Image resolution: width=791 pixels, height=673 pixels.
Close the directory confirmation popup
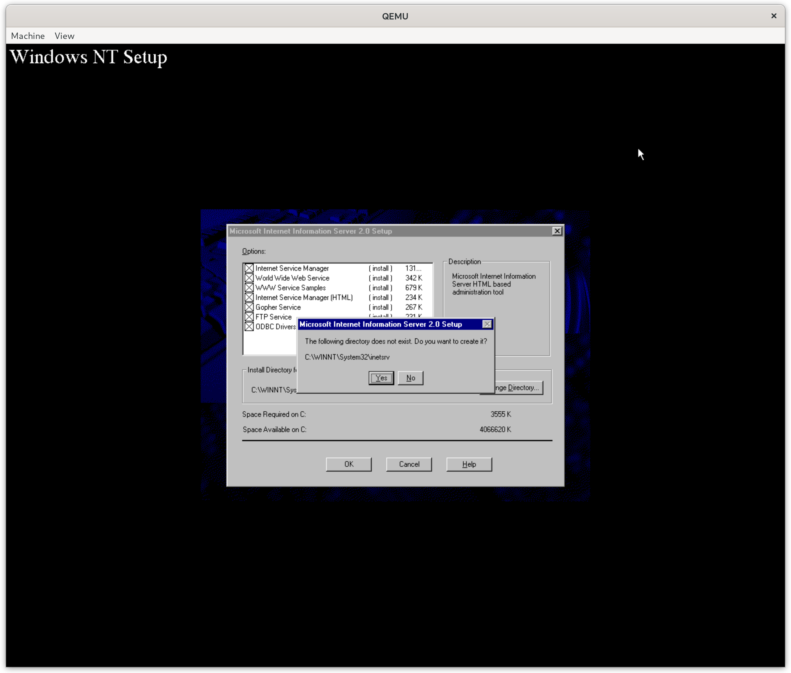pos(487,324)
